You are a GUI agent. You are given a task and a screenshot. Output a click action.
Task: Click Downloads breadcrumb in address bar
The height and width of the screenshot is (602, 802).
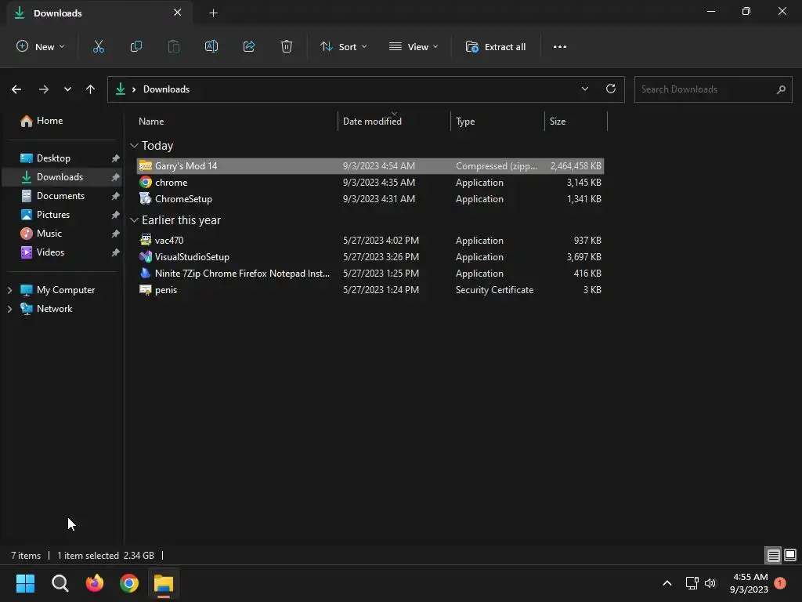click(166, 89)
